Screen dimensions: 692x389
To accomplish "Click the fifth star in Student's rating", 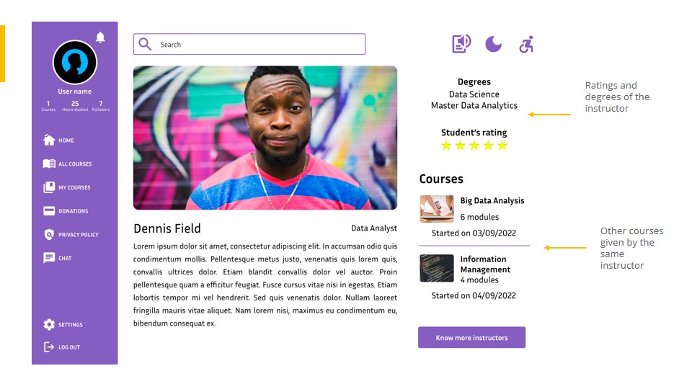I will 502,146.
